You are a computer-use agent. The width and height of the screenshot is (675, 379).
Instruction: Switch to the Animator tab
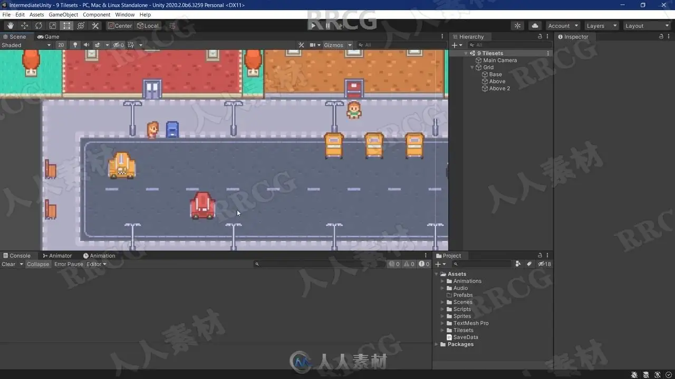(x=57, y=256)
